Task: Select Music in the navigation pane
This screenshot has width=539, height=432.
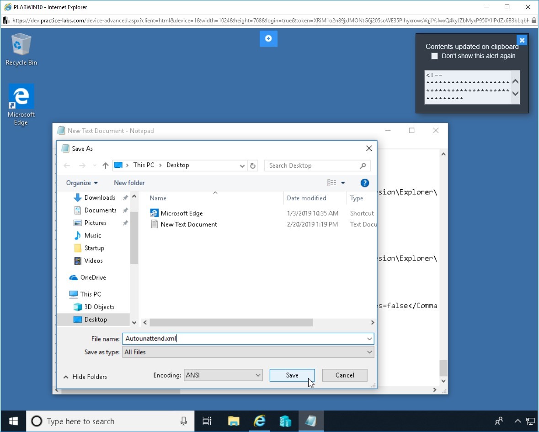Action: click(x=92, y=235)
